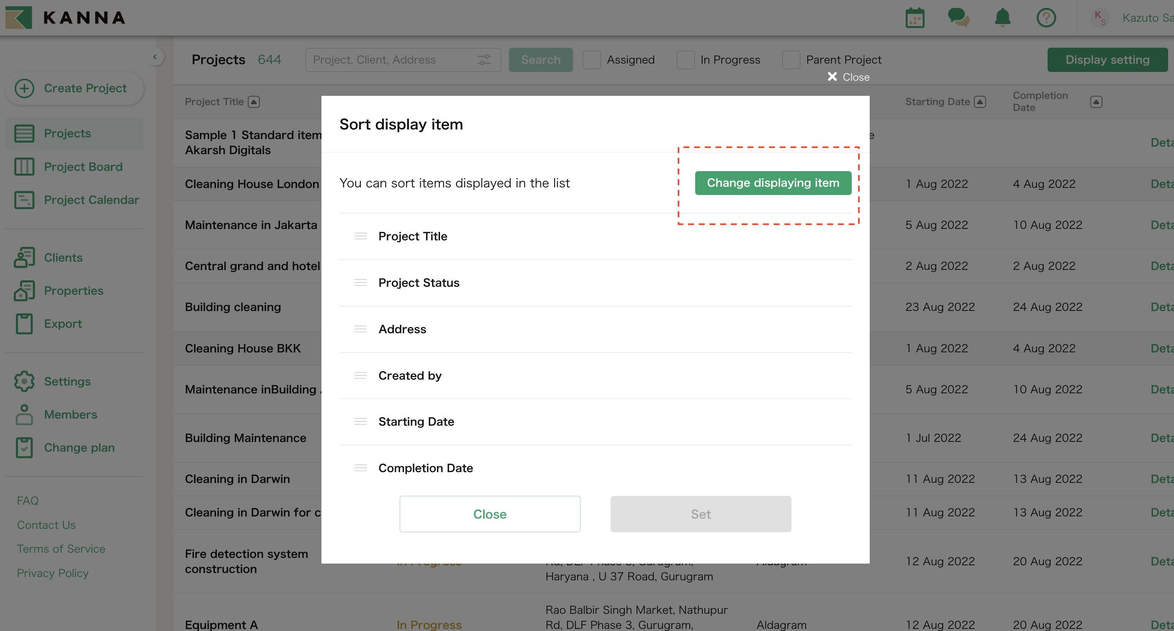Click the notification bell
The image size is (1174, 631).
click(1002, 18)
